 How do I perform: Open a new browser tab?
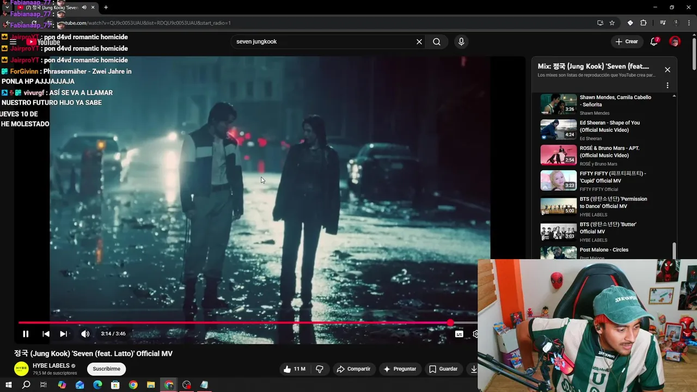click(x=106, y=8)
